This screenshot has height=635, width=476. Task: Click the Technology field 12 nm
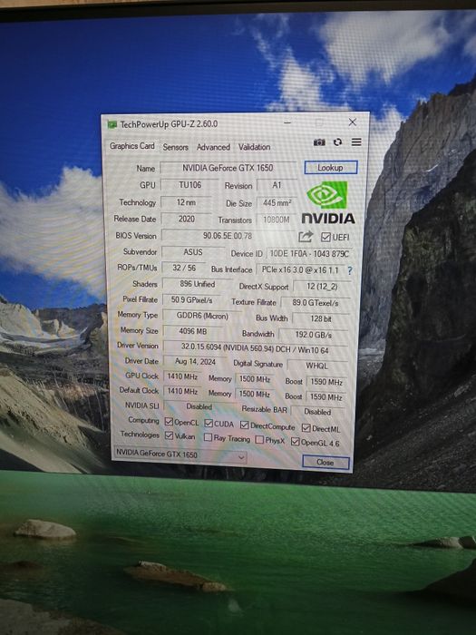pos(186,202)
